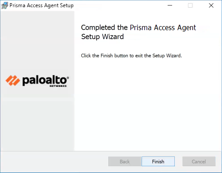Minimize the setup wizard window
222x173 pixels.
(170, 5)
